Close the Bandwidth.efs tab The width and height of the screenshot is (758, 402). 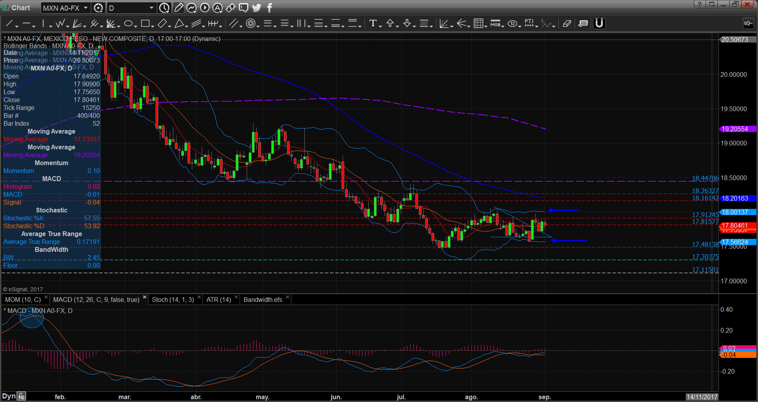tap(287, 297)
